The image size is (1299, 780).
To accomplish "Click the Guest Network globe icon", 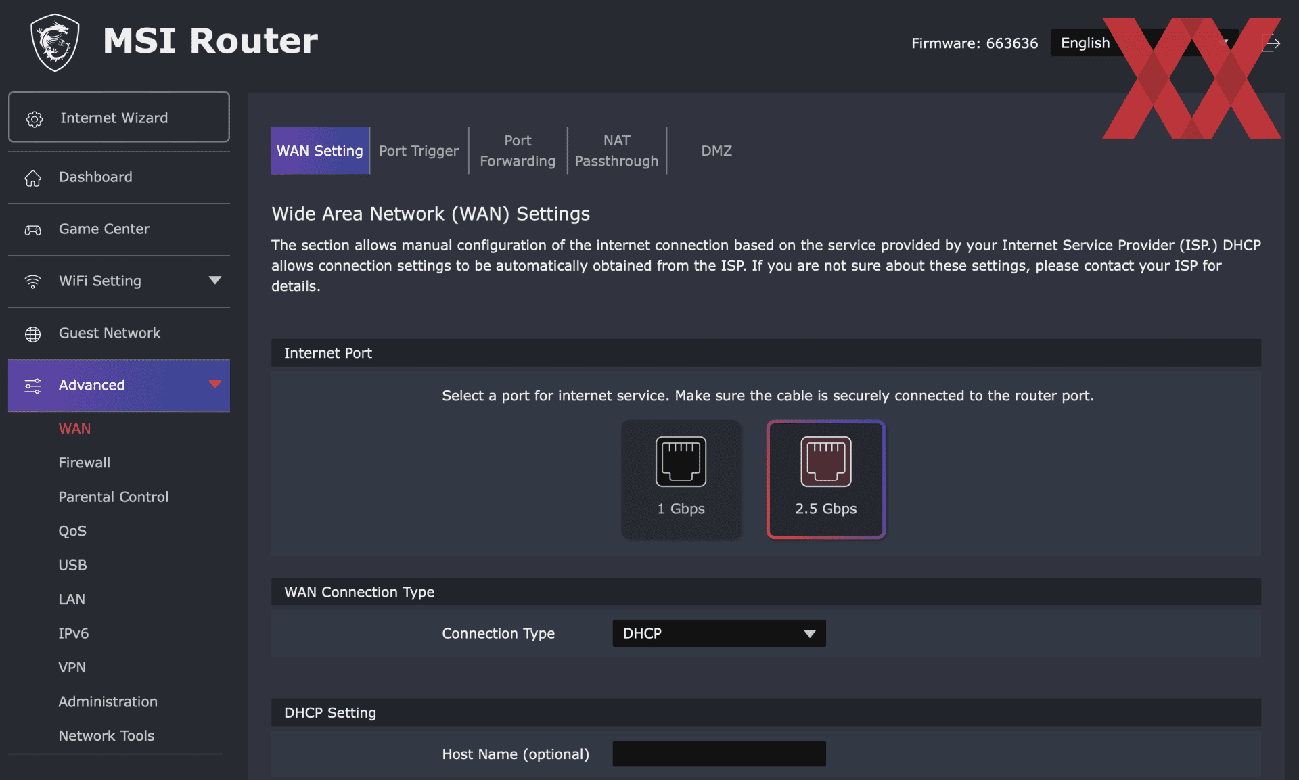I will pyautogui.click(x=33, y=332).
